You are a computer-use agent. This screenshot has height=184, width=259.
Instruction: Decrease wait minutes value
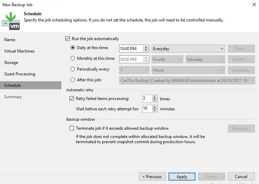tap(155, 110)
